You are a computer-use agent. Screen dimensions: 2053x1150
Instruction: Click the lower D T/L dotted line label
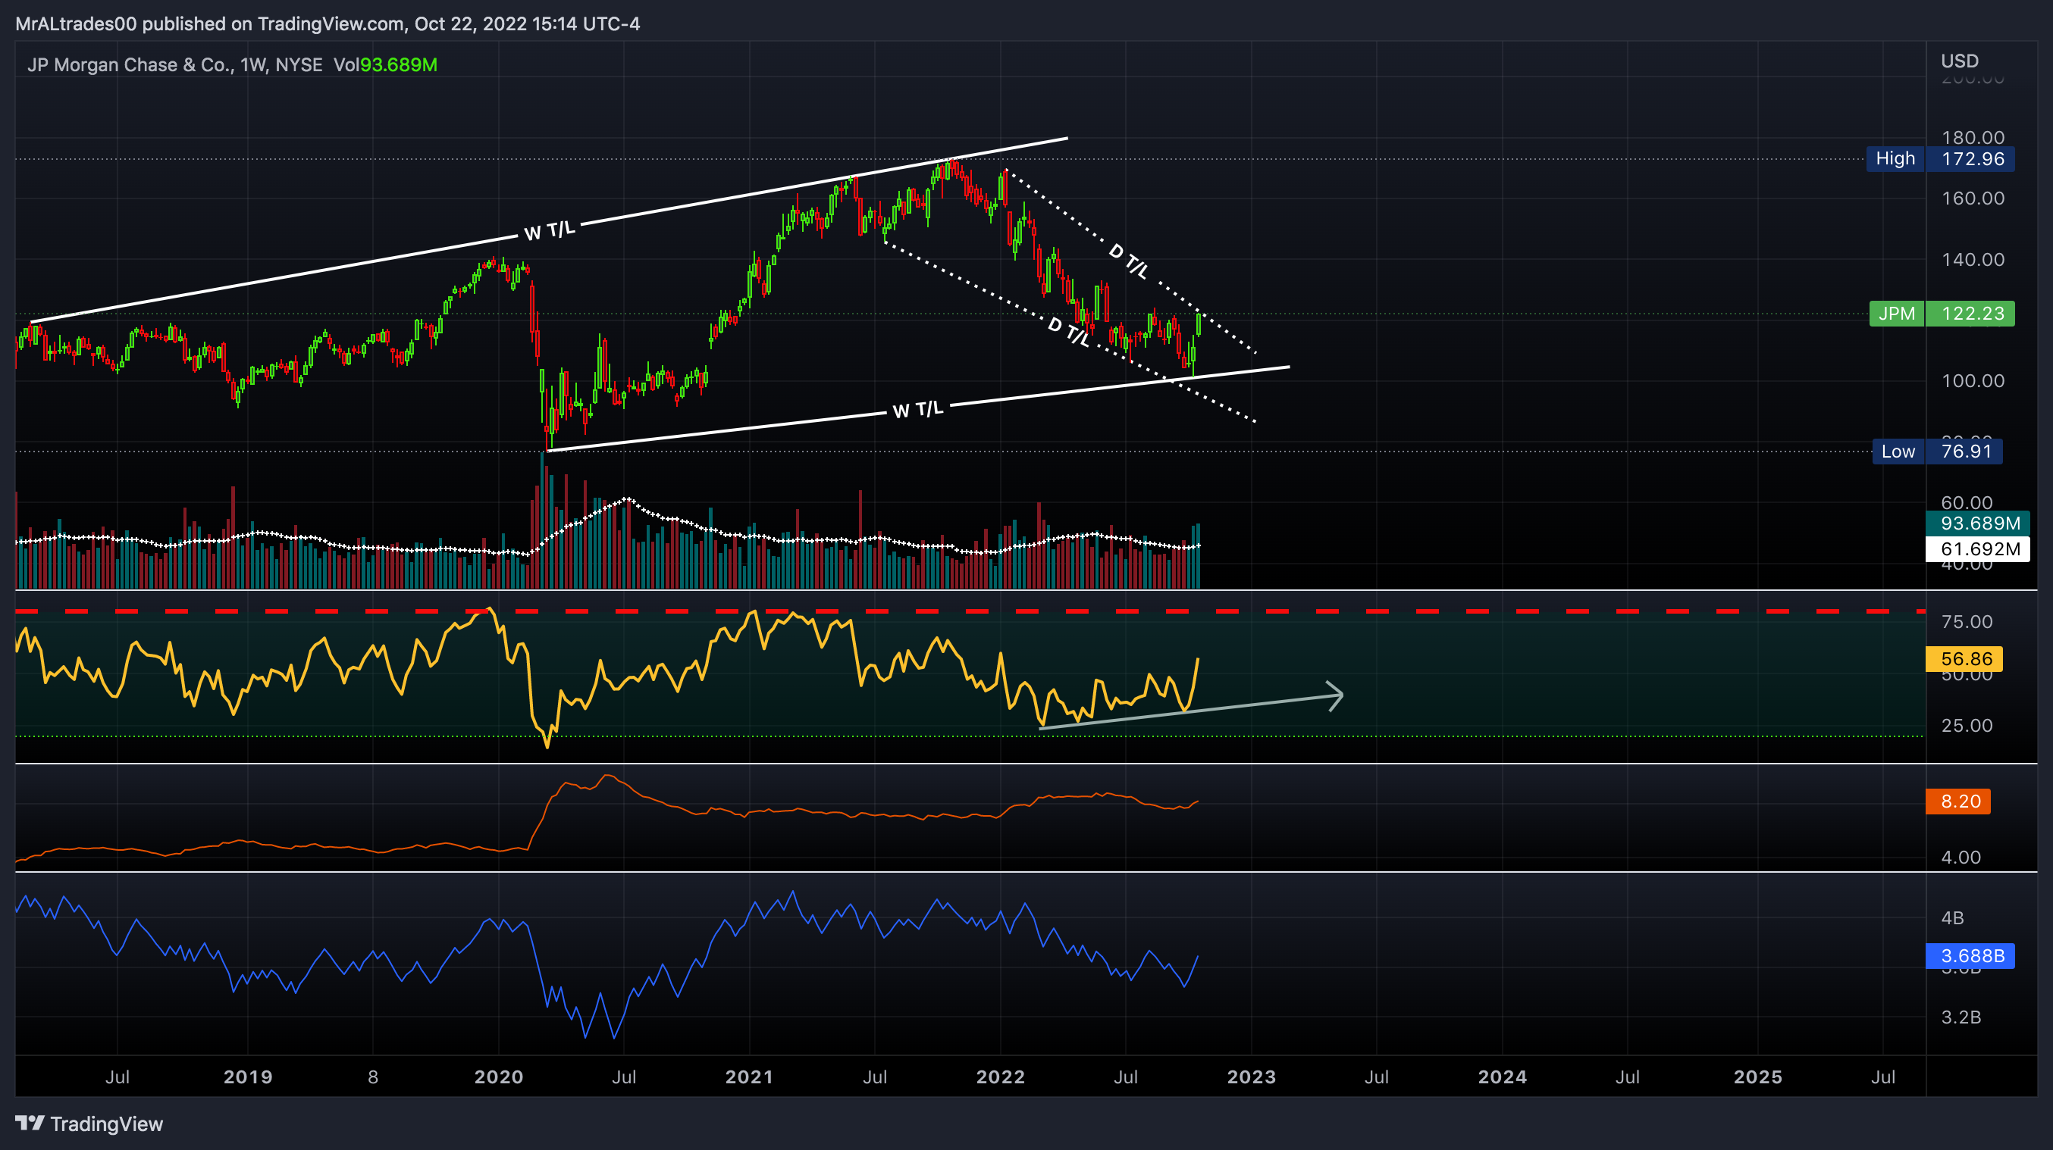coord(1069,331)
